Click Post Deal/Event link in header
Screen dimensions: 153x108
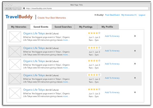[112, 15]
